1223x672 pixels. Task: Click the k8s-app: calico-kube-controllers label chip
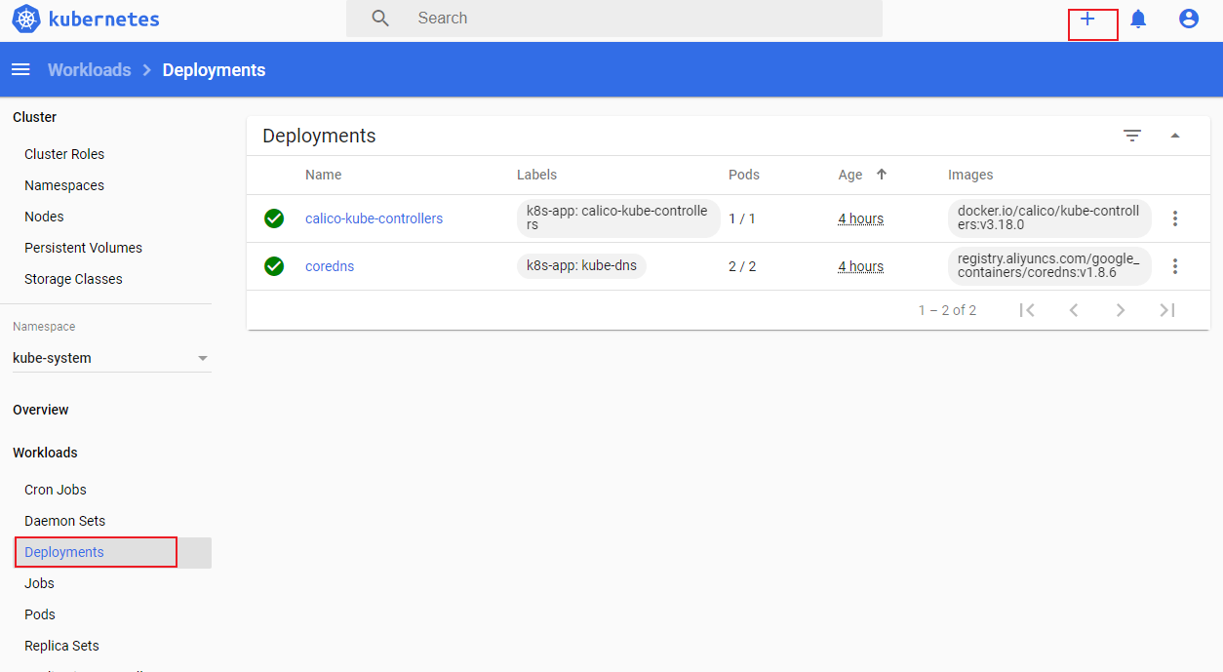pos(618,218)
